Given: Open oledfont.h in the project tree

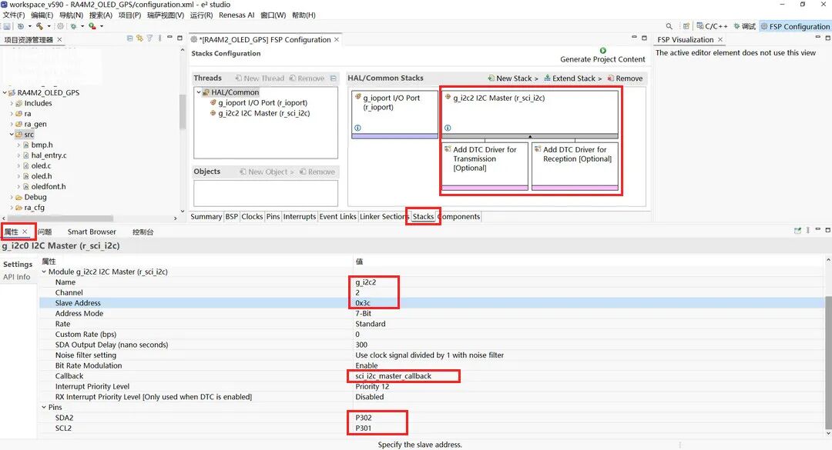Looking at the screenshot, I should pyautogui.click(x=49, y=187).
